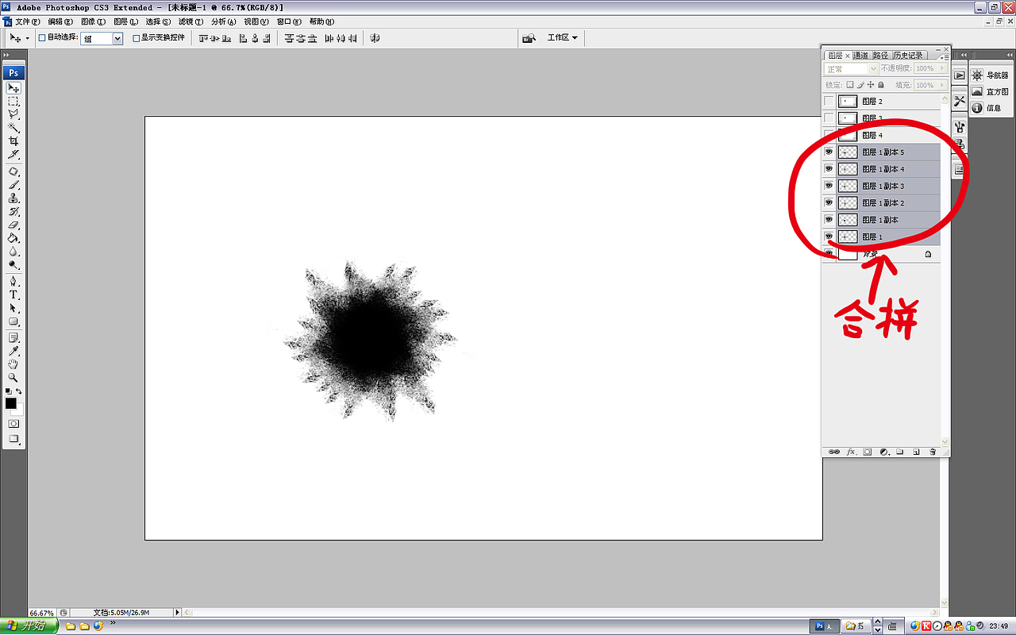
Task: Click the zoom percentage field 66.67%
Action: coord(43,613)
